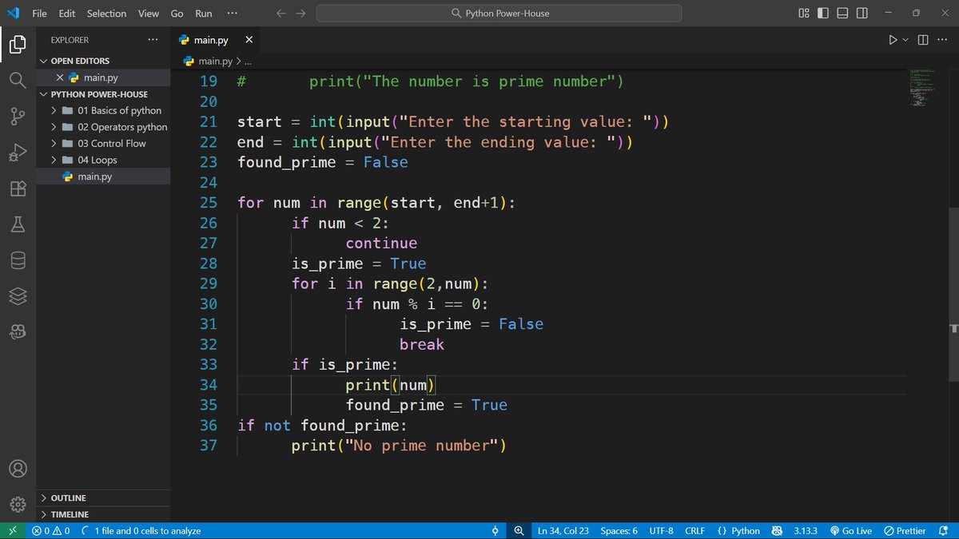This screenshot has width=959, height=539.
Task: Start server with Go Live
Action: click(x=851, y=531)
